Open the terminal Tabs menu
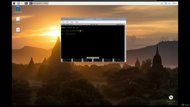Screen dimensions: 190x107 [x=72, y=22]
